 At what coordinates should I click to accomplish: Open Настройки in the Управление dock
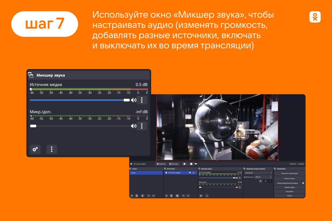click(x=290, y=192)
